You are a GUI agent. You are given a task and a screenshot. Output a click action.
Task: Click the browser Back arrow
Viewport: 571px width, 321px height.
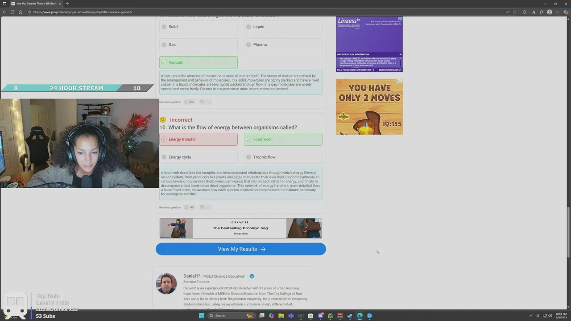4,12
